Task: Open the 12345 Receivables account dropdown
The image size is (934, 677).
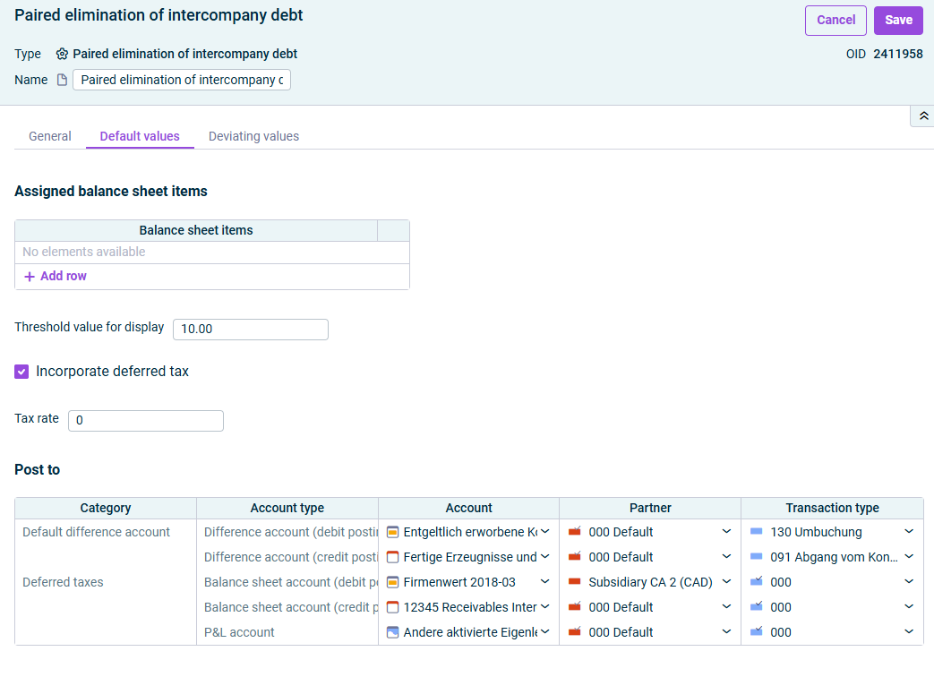Action: pos(545,607)
